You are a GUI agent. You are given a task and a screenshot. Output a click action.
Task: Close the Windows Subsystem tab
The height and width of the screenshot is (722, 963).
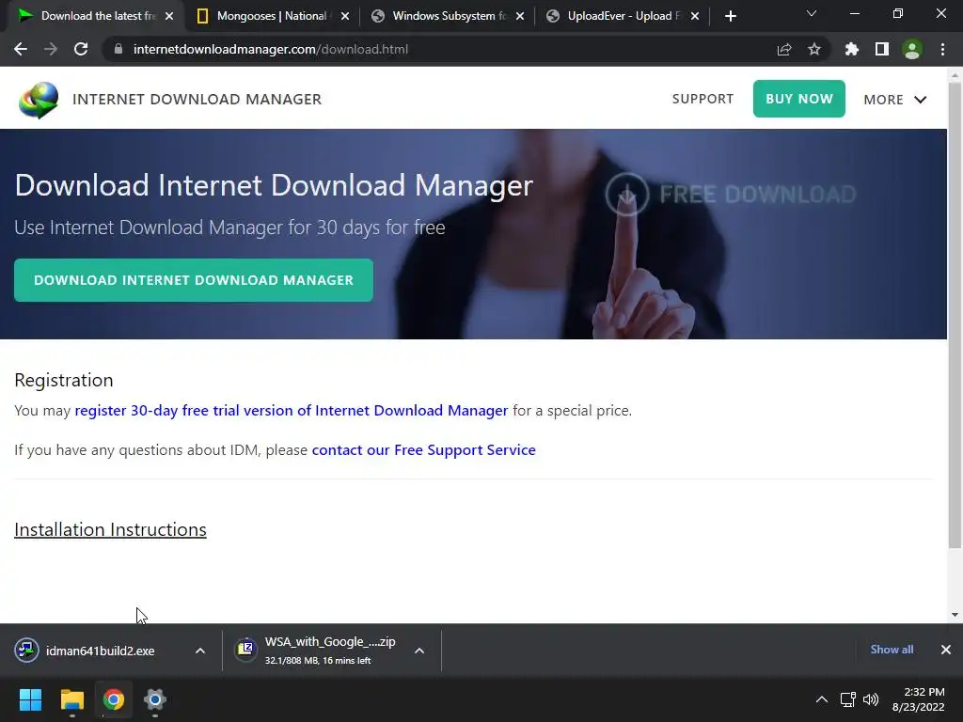(x=520, y=17)
